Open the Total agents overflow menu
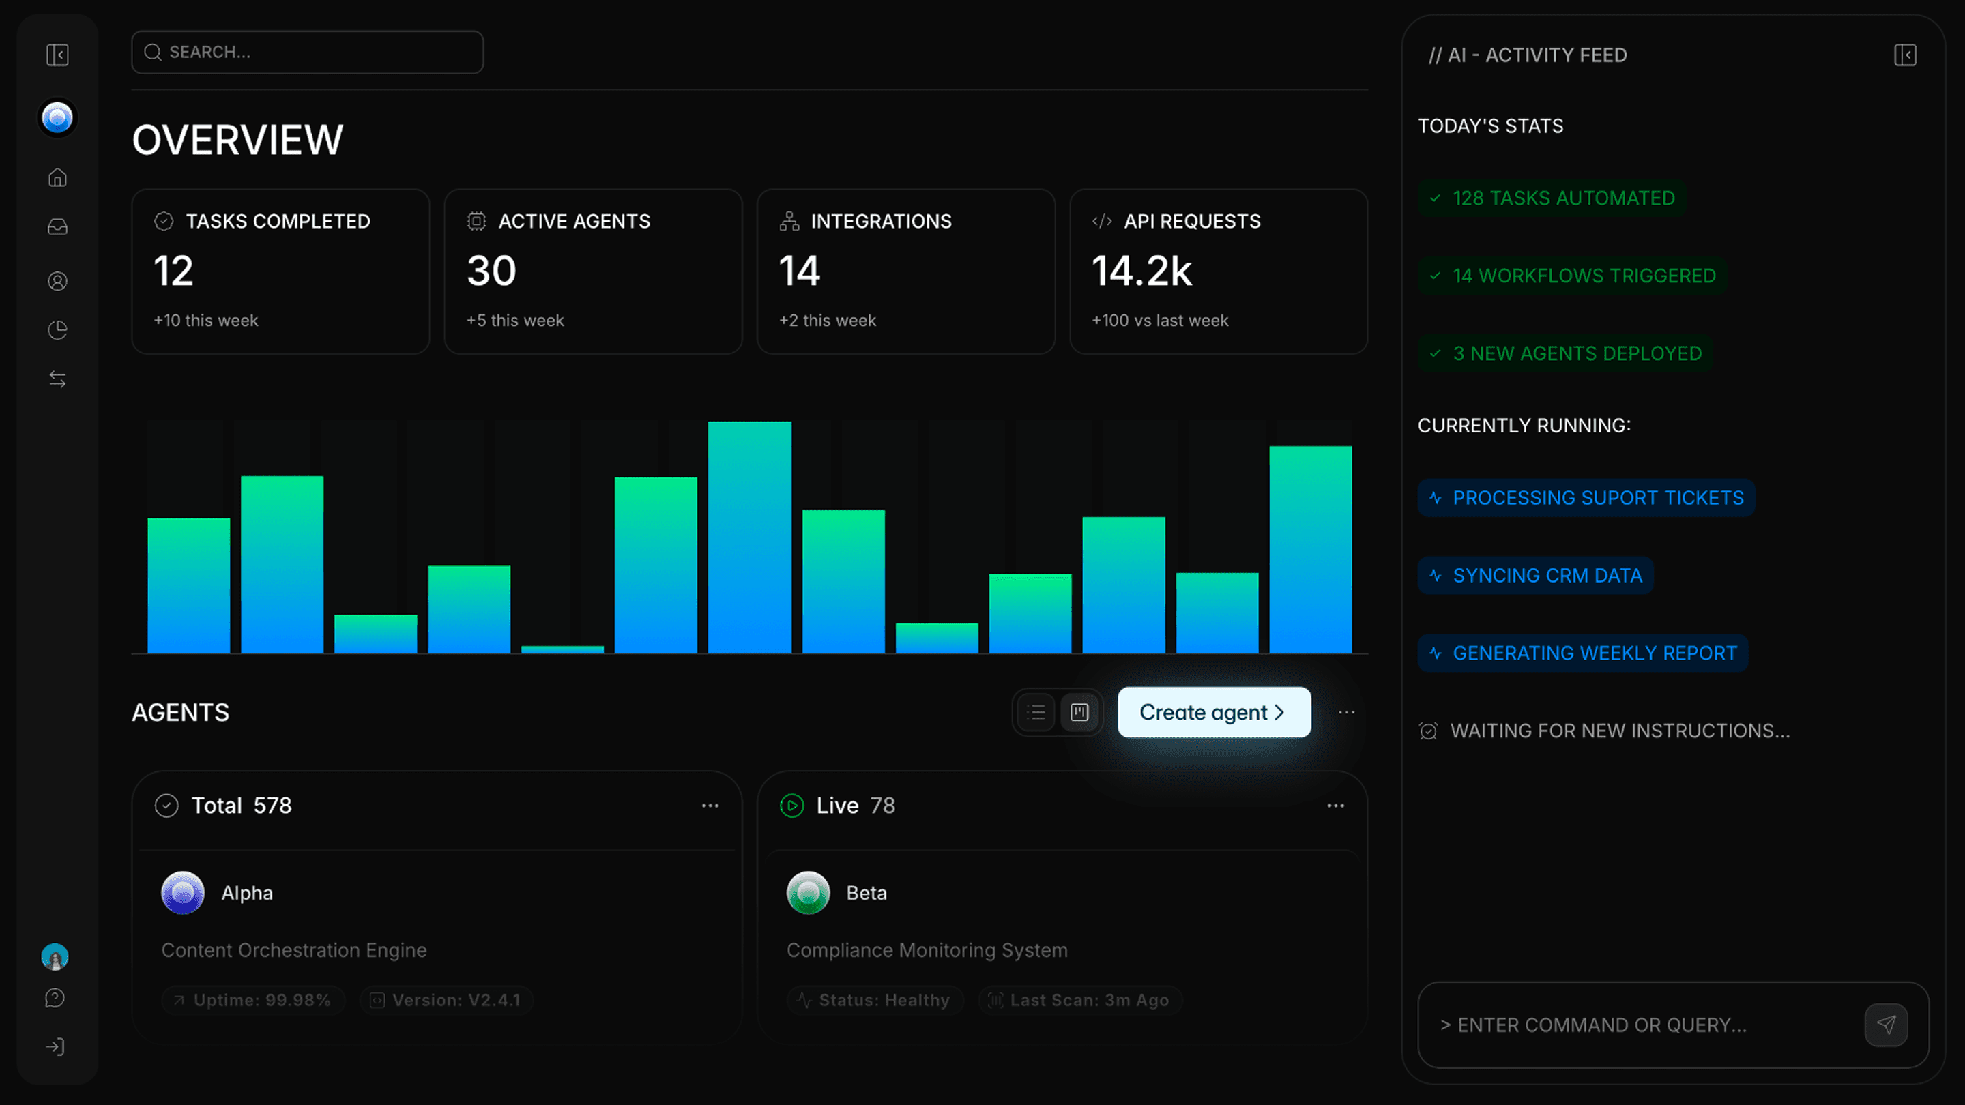Screen dimensions: 1965x1105 [x=710, y=806]
